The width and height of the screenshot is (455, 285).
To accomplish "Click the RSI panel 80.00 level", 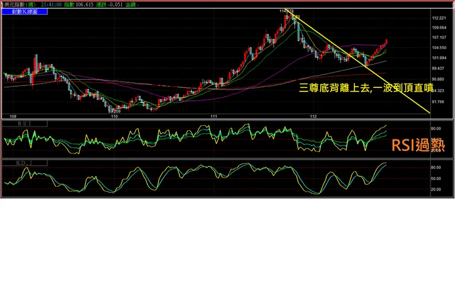I will tap(436, 128).
